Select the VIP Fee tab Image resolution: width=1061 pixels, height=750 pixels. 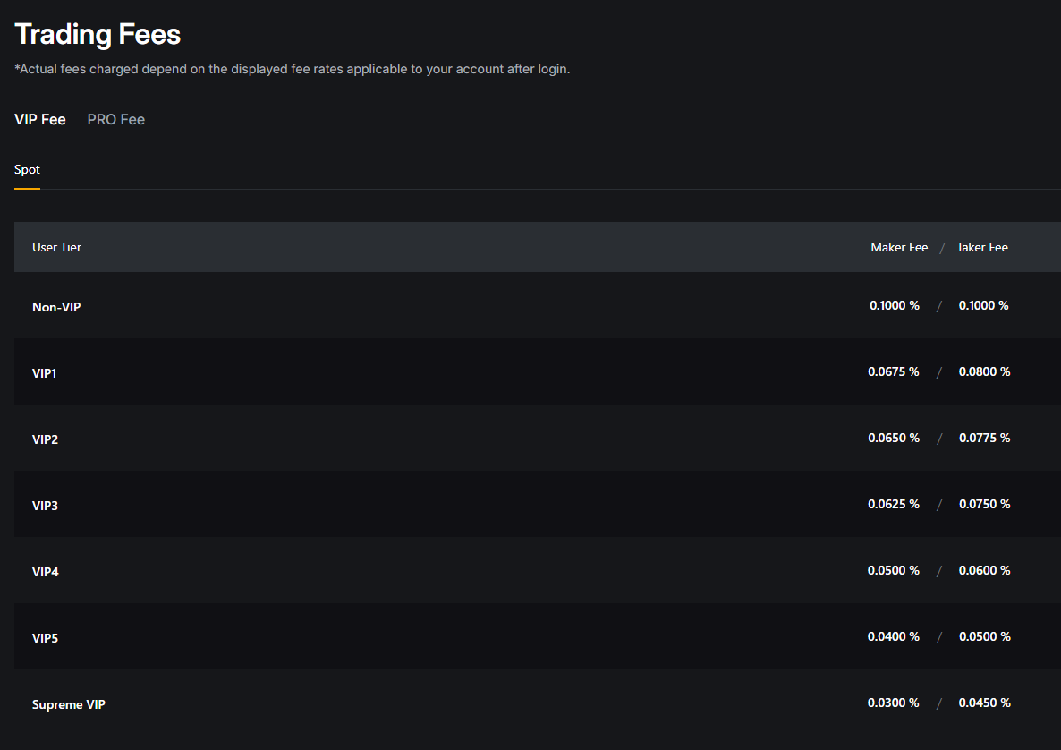pos(40,119)
